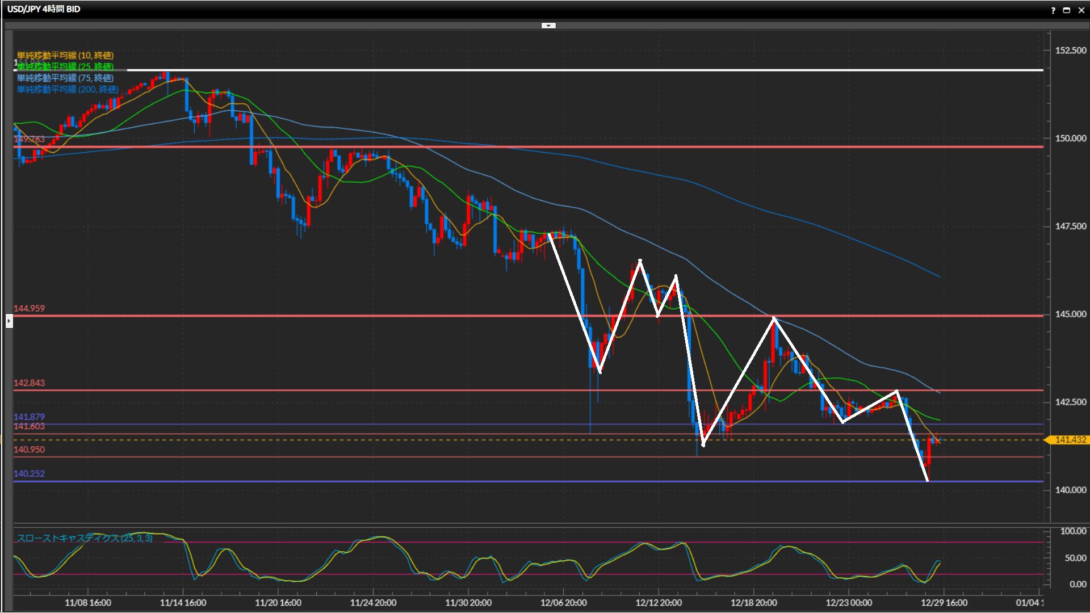Click the USD/JPY 4時間 BID title
Viewport: 1090px width, 613px height.
pos(44,9)
